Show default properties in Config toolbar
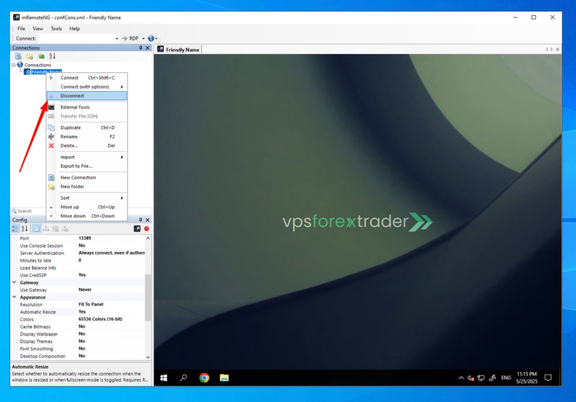This screenshot has width=576, height=402. [56, 229]
